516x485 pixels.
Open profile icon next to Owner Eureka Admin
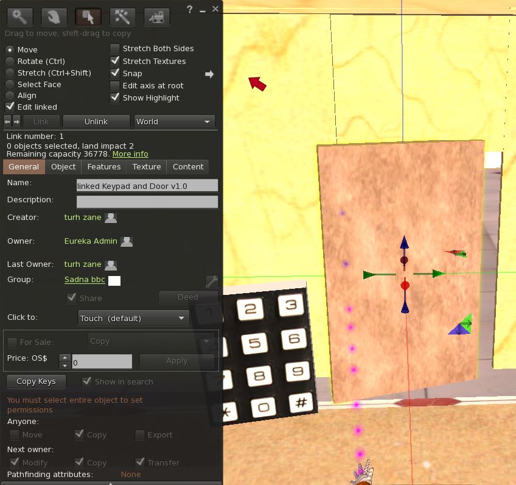tap(127, 241)
